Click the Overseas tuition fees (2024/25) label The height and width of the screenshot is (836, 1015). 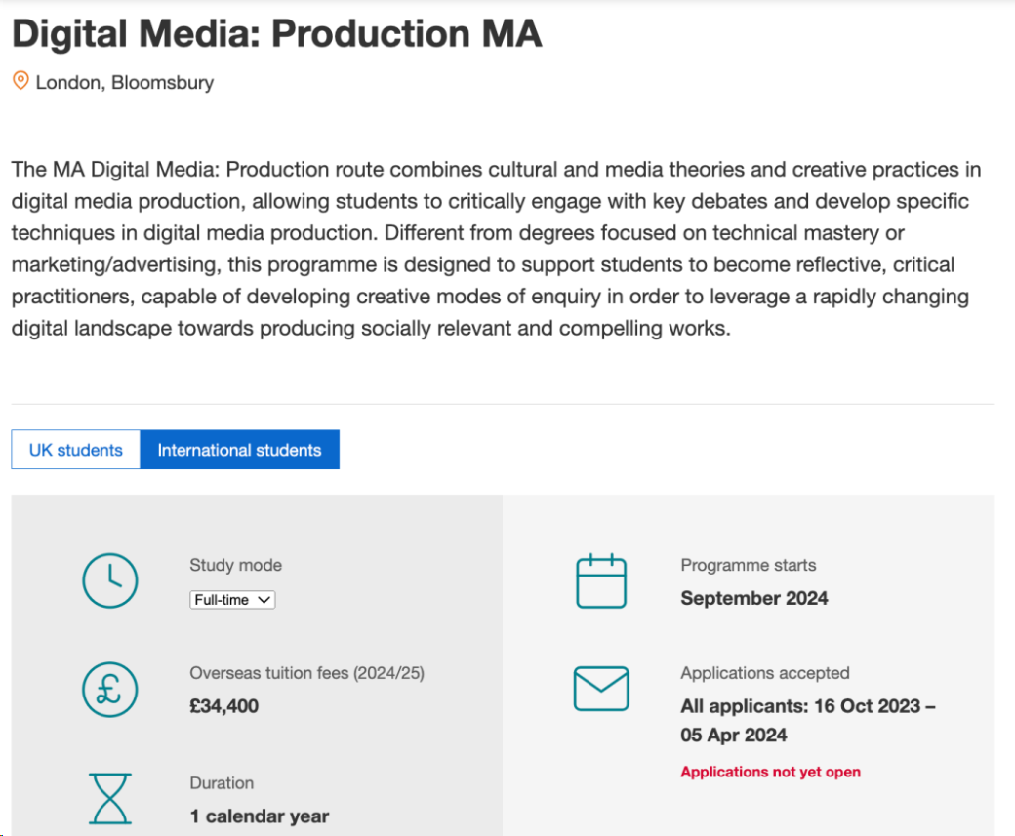[x=306, y=673]
